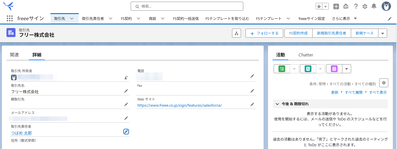Open the Help question mark icon
The width and height of the screenshot is (397, 149).
coord(356,6)
